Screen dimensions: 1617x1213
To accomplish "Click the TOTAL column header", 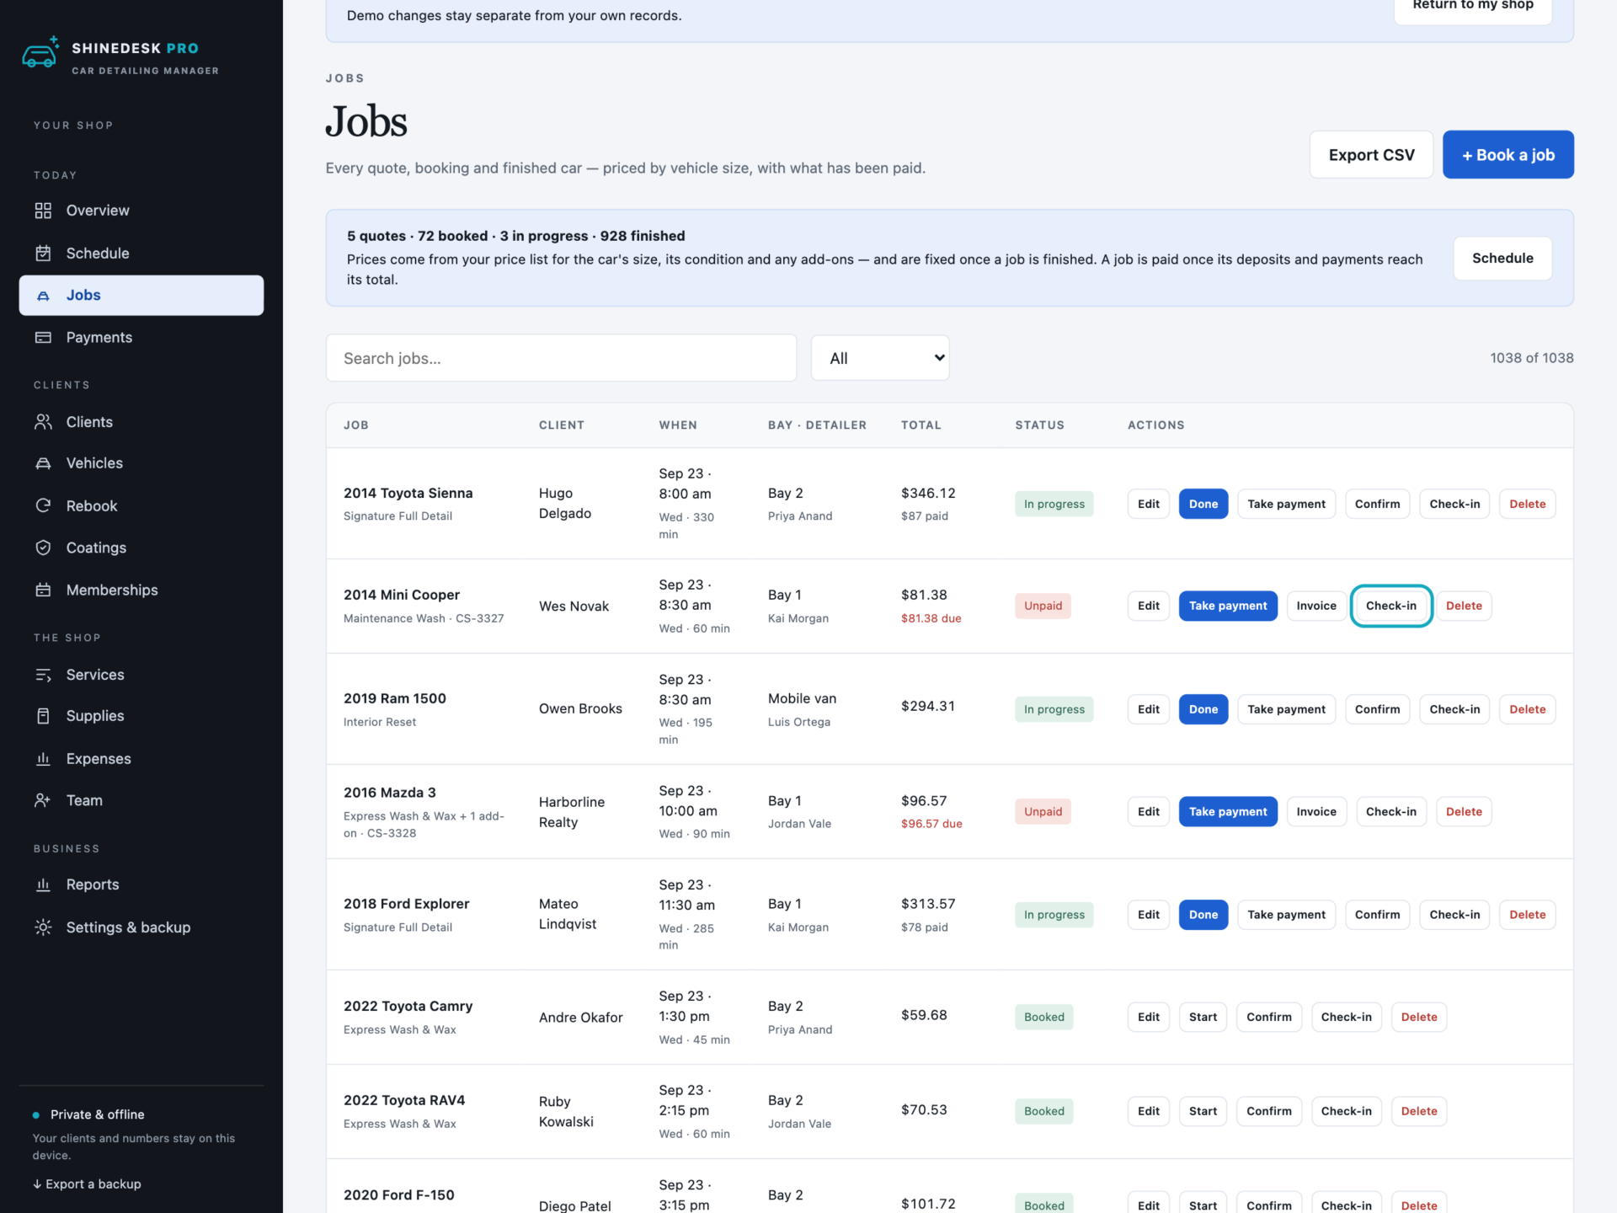I will 921,425.
